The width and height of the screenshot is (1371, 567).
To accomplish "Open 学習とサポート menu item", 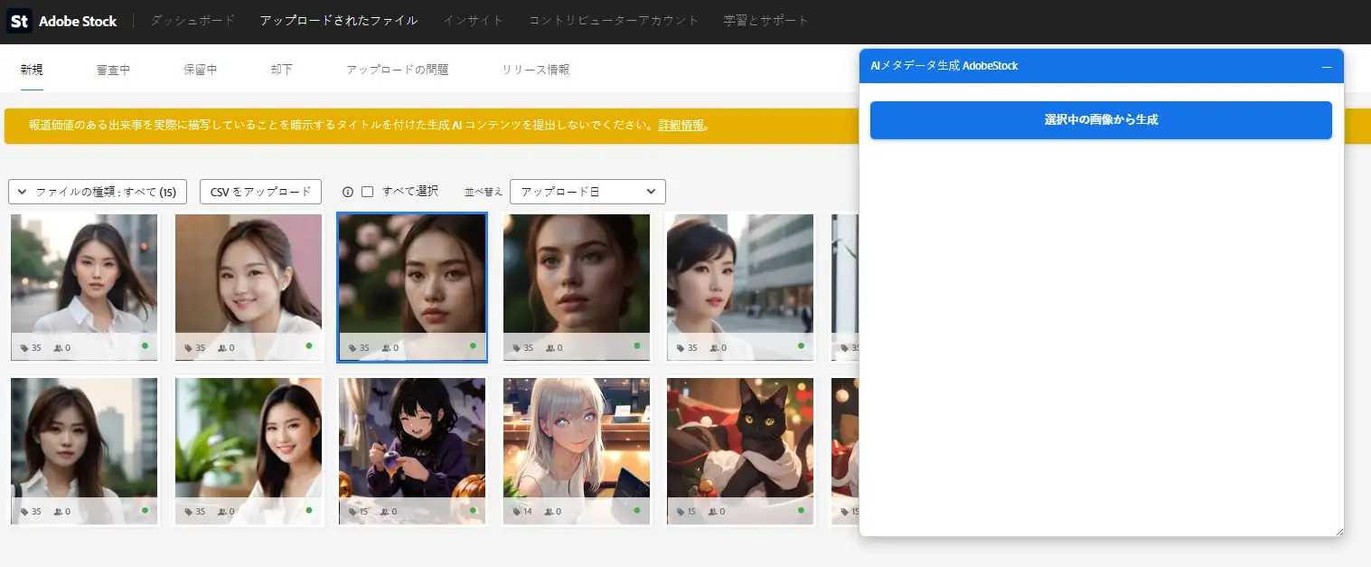I will (x=766, y=20).
